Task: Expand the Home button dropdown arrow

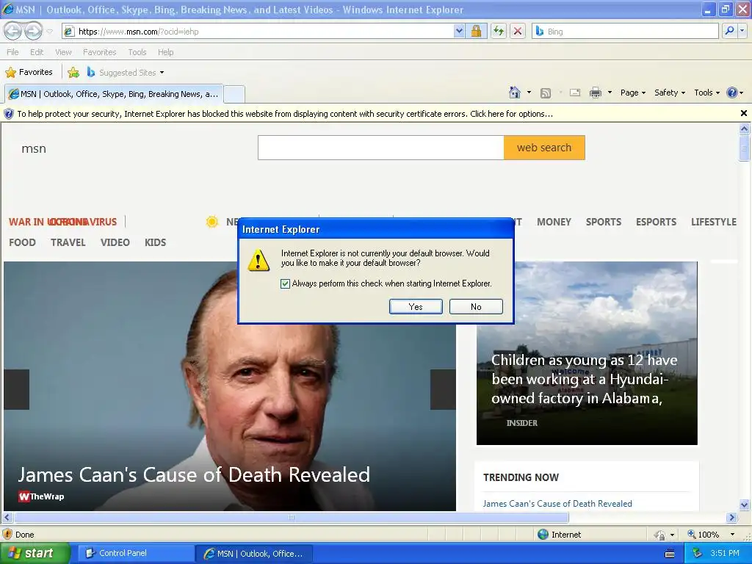Action: coord(529,93)
